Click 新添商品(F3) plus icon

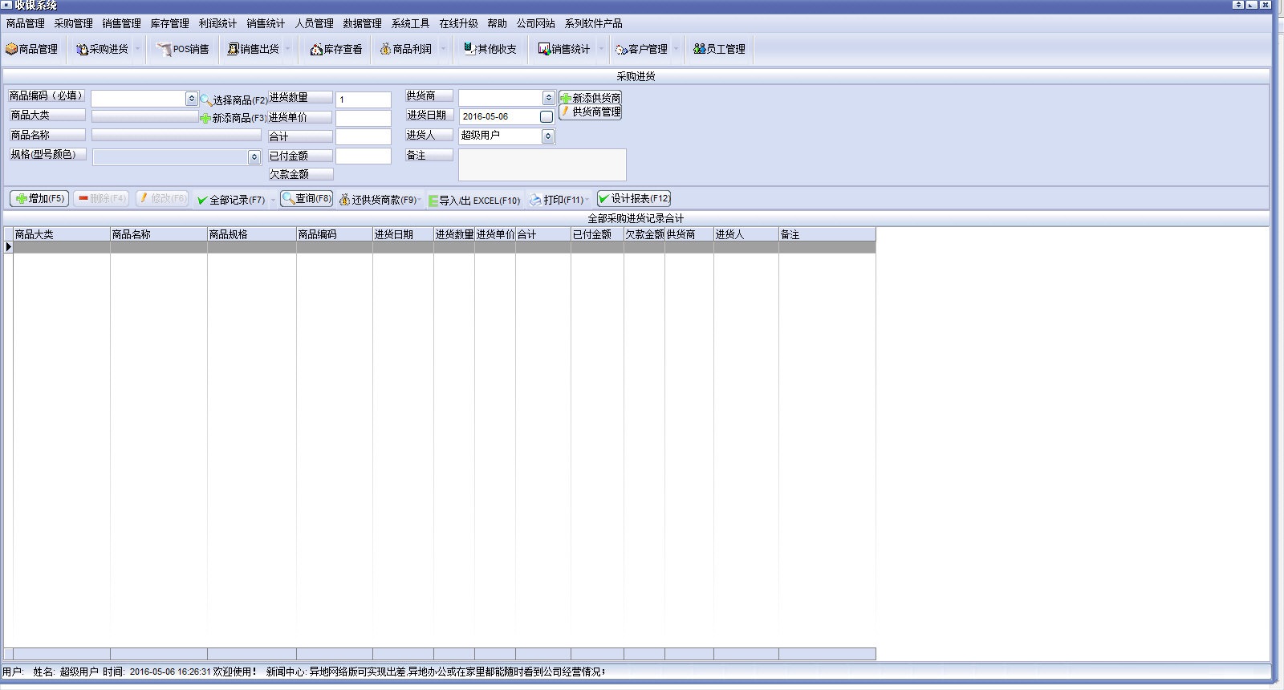[x=205, y=118]
